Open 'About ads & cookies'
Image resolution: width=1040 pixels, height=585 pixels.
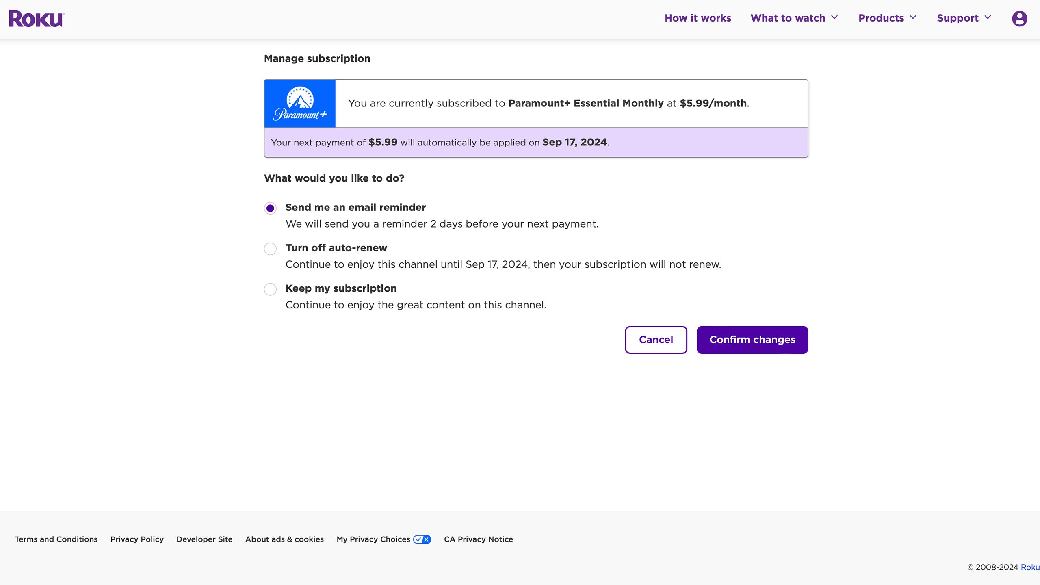coord(284,539)
